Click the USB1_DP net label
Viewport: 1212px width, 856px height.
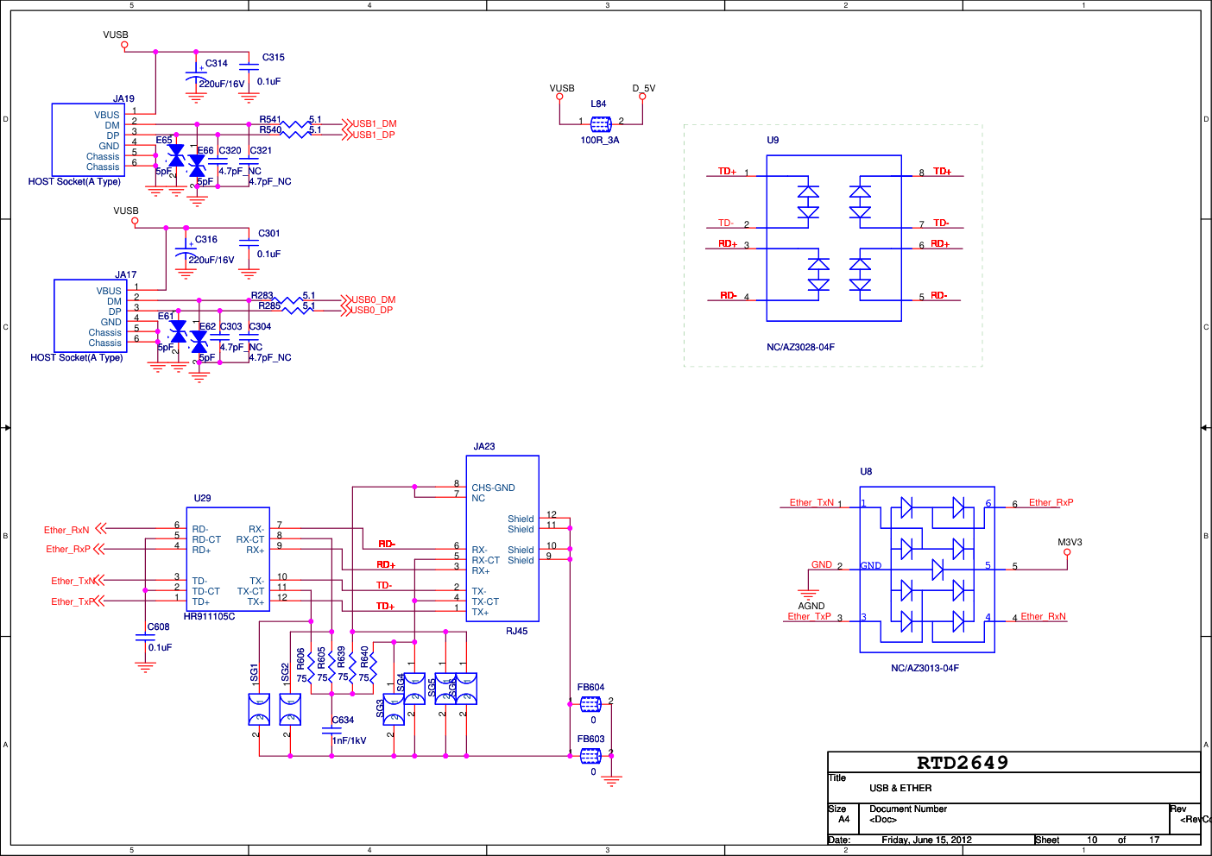tap(374, 135)
